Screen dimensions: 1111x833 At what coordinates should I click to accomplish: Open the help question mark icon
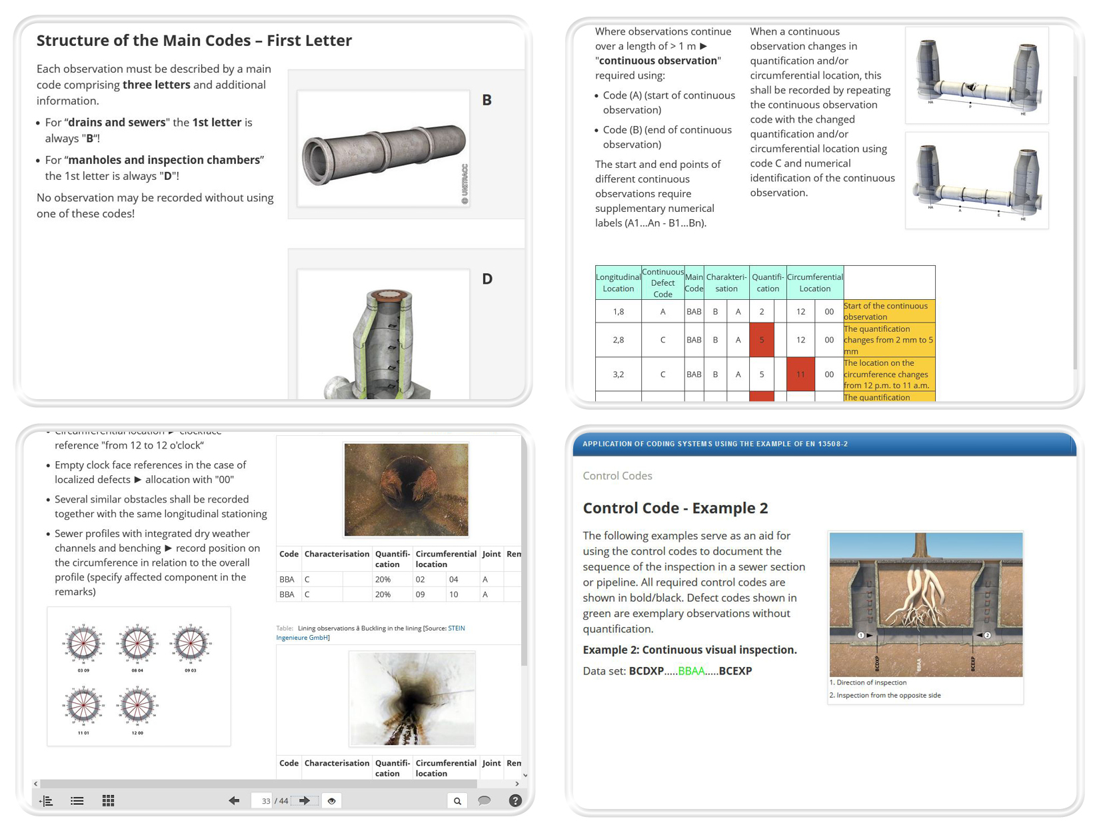(515, 801)
